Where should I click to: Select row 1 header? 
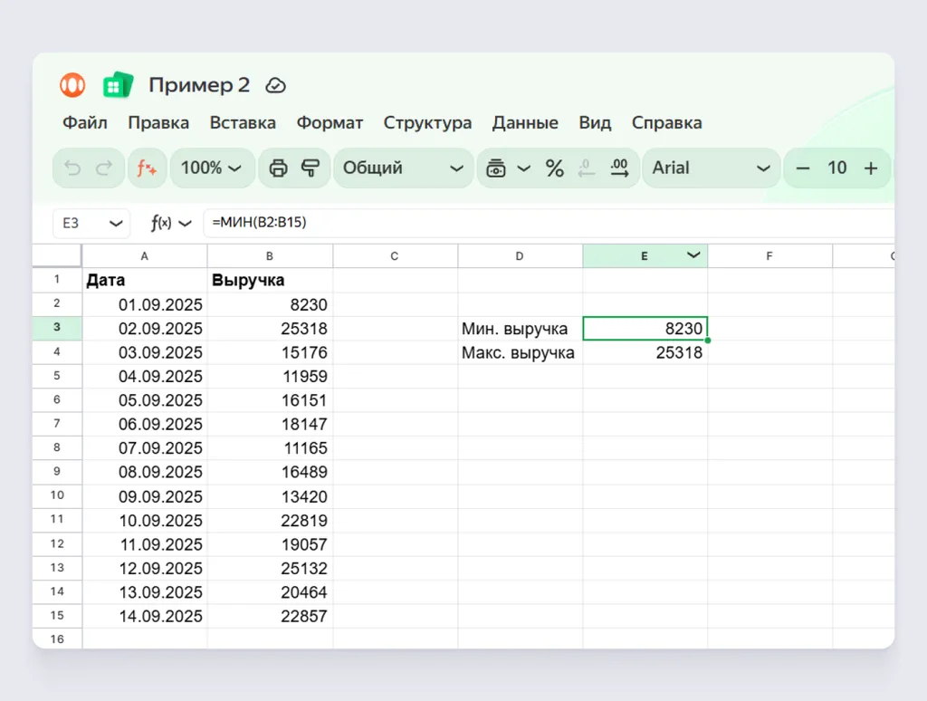(x=57, y=279)
